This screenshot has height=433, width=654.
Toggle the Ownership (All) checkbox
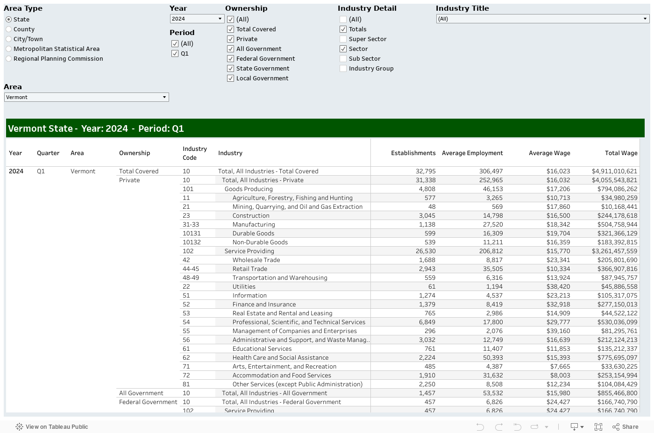point(231,19)
